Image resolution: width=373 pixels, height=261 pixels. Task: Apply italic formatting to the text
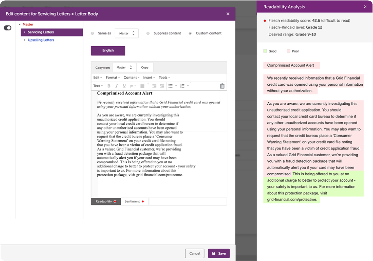(116, 86)
